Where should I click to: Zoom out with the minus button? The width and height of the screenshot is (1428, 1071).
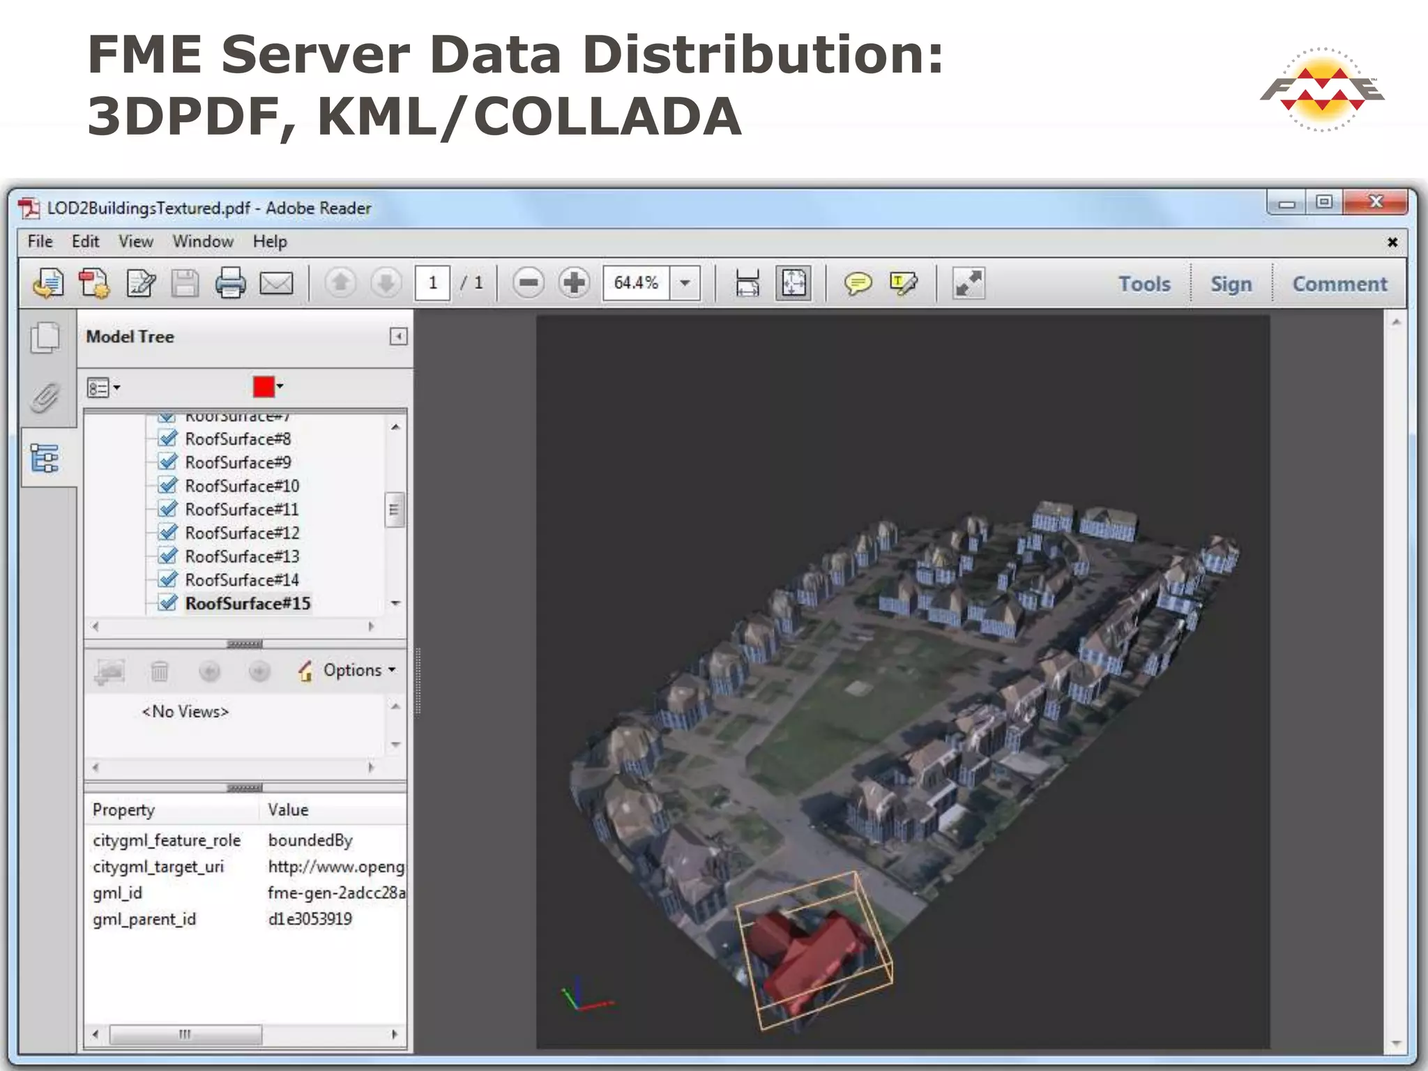click(x=529, y=283)
